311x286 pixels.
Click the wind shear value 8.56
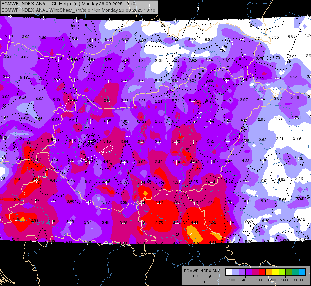pos(176,81)
